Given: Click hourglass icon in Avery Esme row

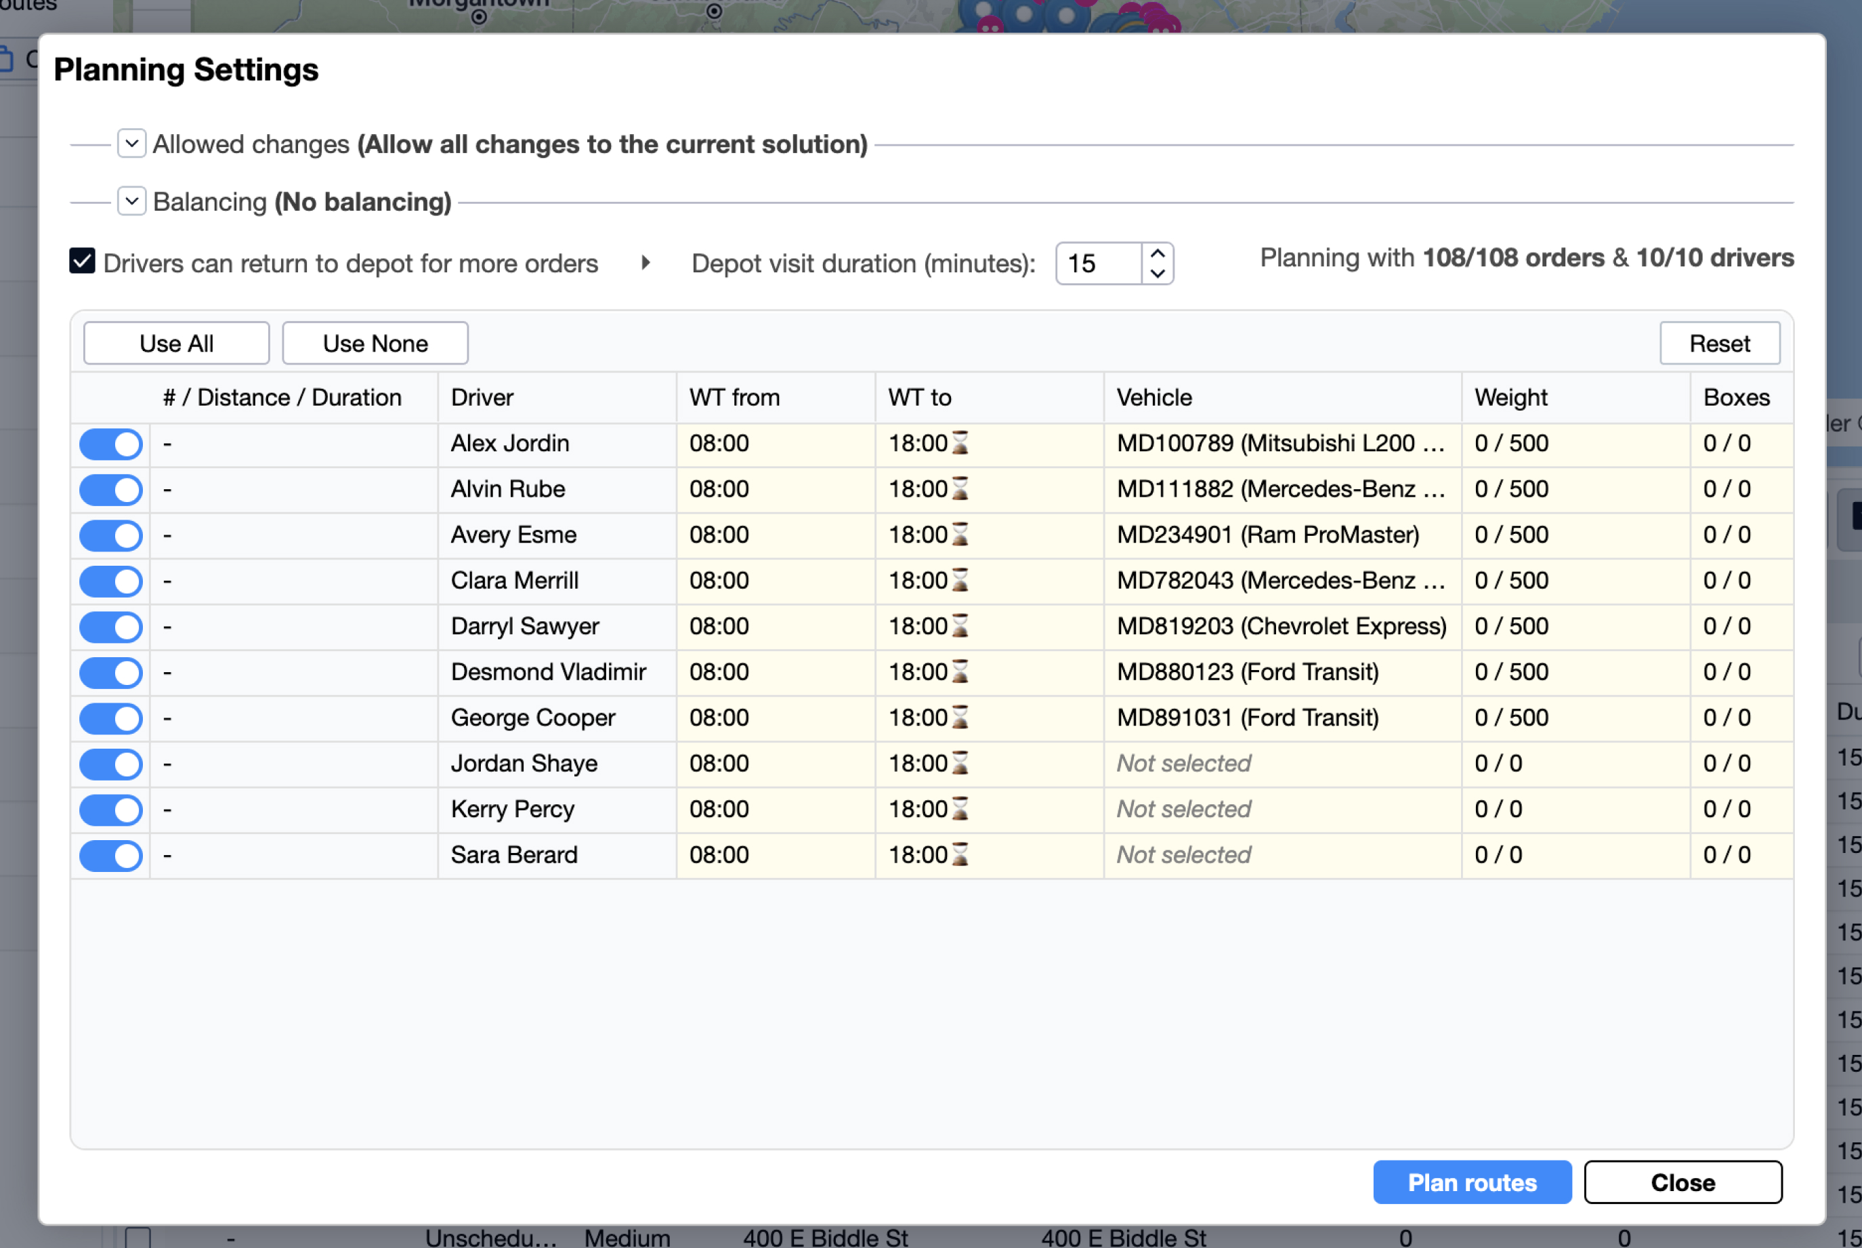Looking at the screenshot, I should tap(960, 534).
